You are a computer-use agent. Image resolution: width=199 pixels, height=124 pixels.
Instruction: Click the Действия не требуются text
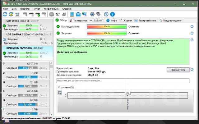pos(72,52)
